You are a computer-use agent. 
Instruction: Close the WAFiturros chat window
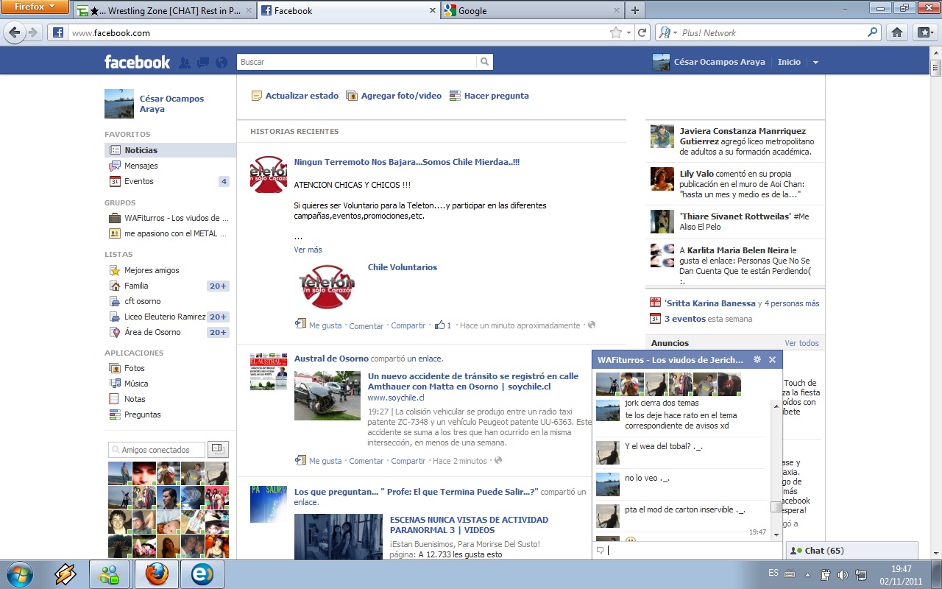[772, 359]
